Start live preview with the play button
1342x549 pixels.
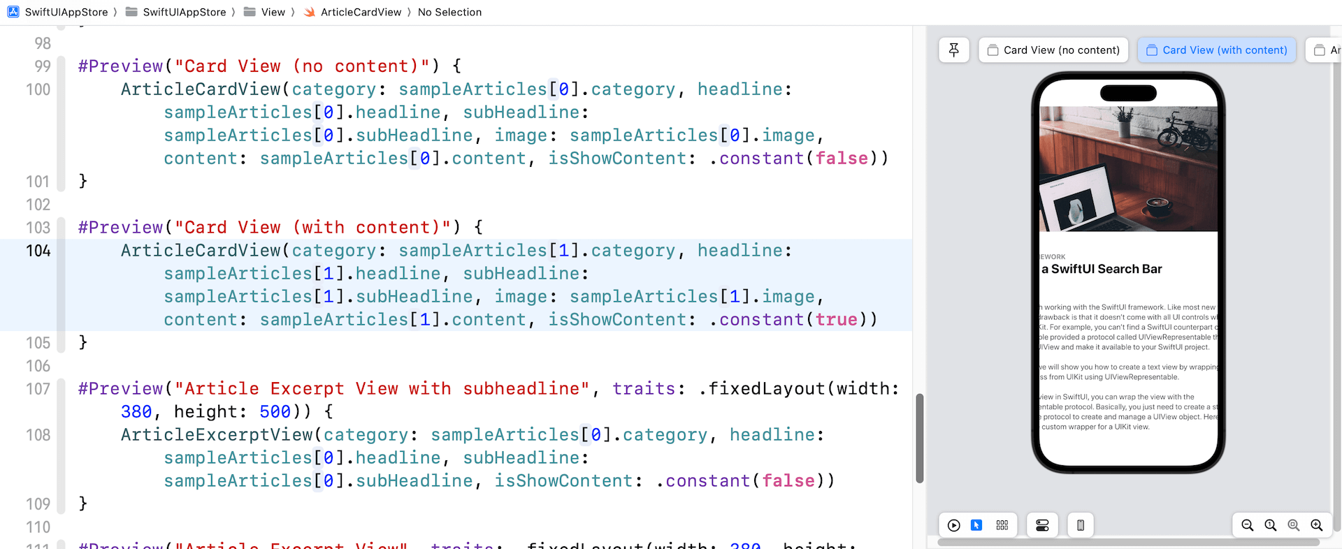coord(953,525)
